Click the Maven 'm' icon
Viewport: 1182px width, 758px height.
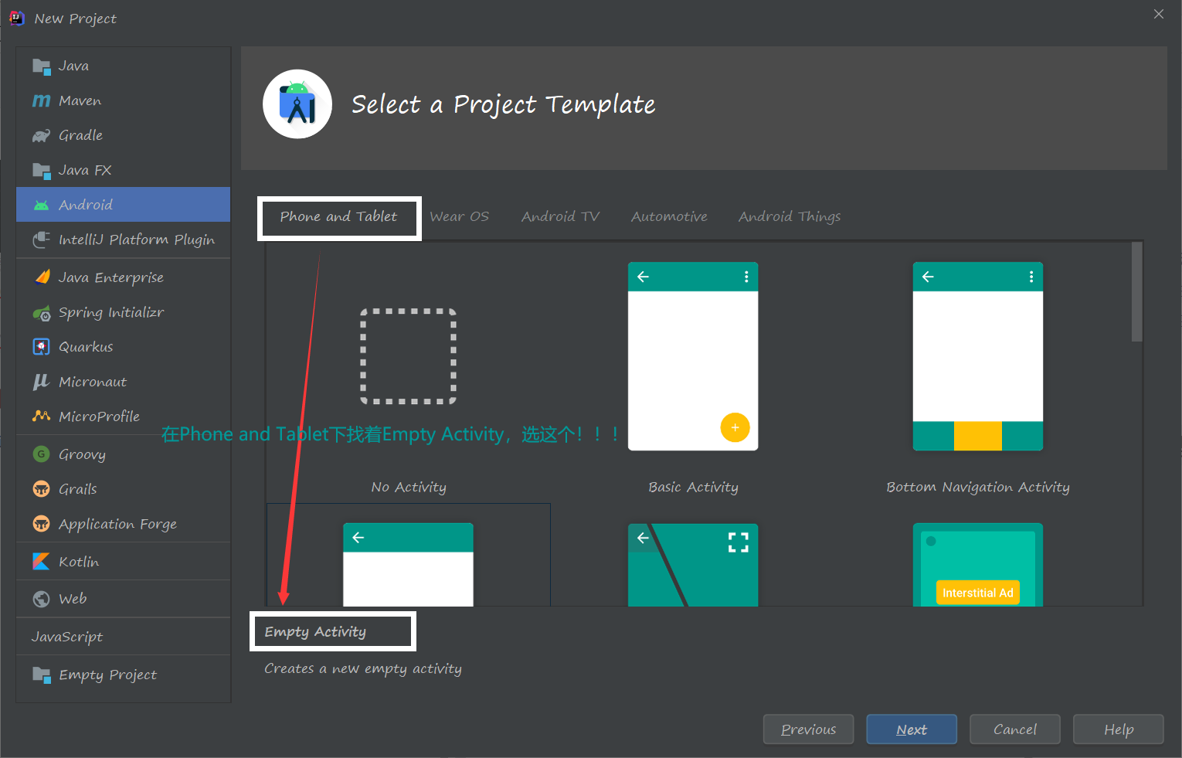coord(42,101)
